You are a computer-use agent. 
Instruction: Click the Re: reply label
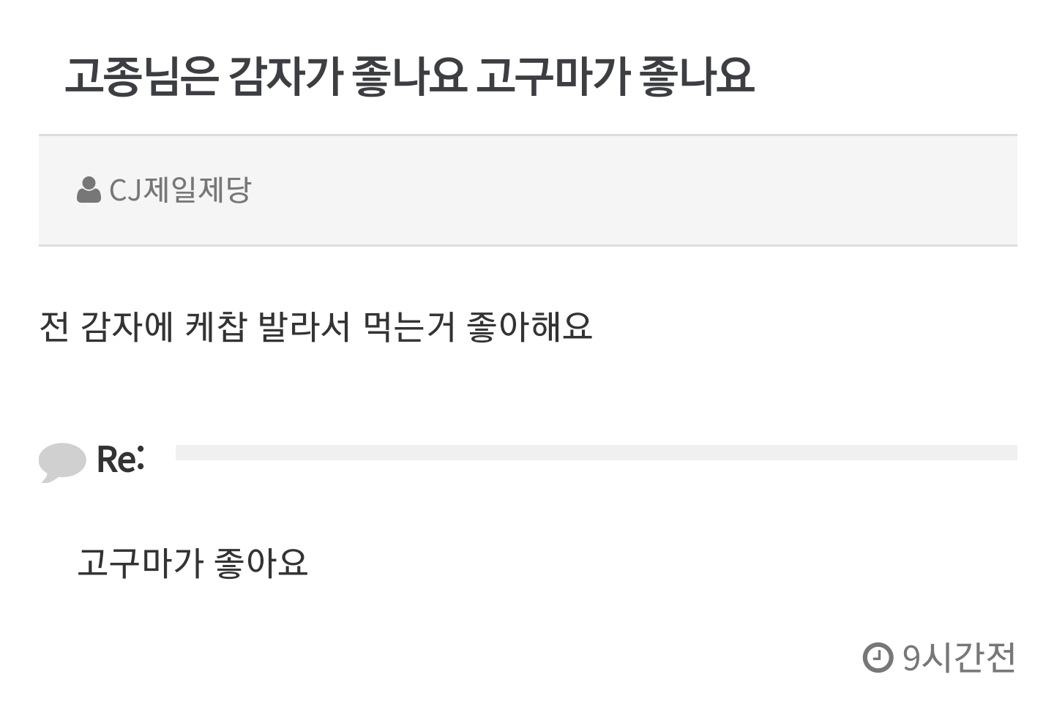[x=121, y=460]
